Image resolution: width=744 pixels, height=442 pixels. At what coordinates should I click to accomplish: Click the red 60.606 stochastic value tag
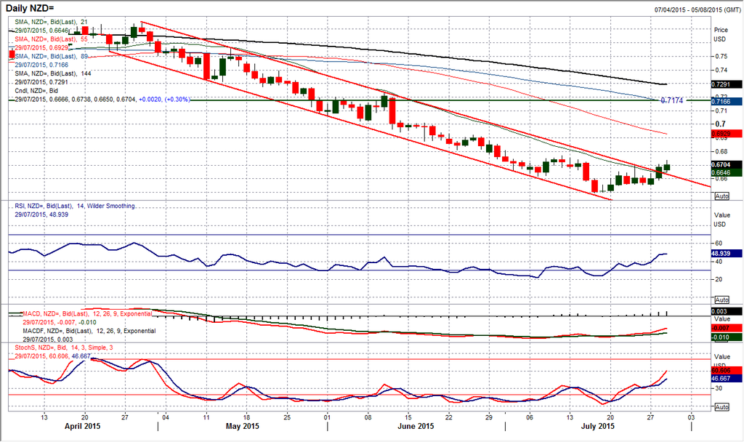point(727,370)
